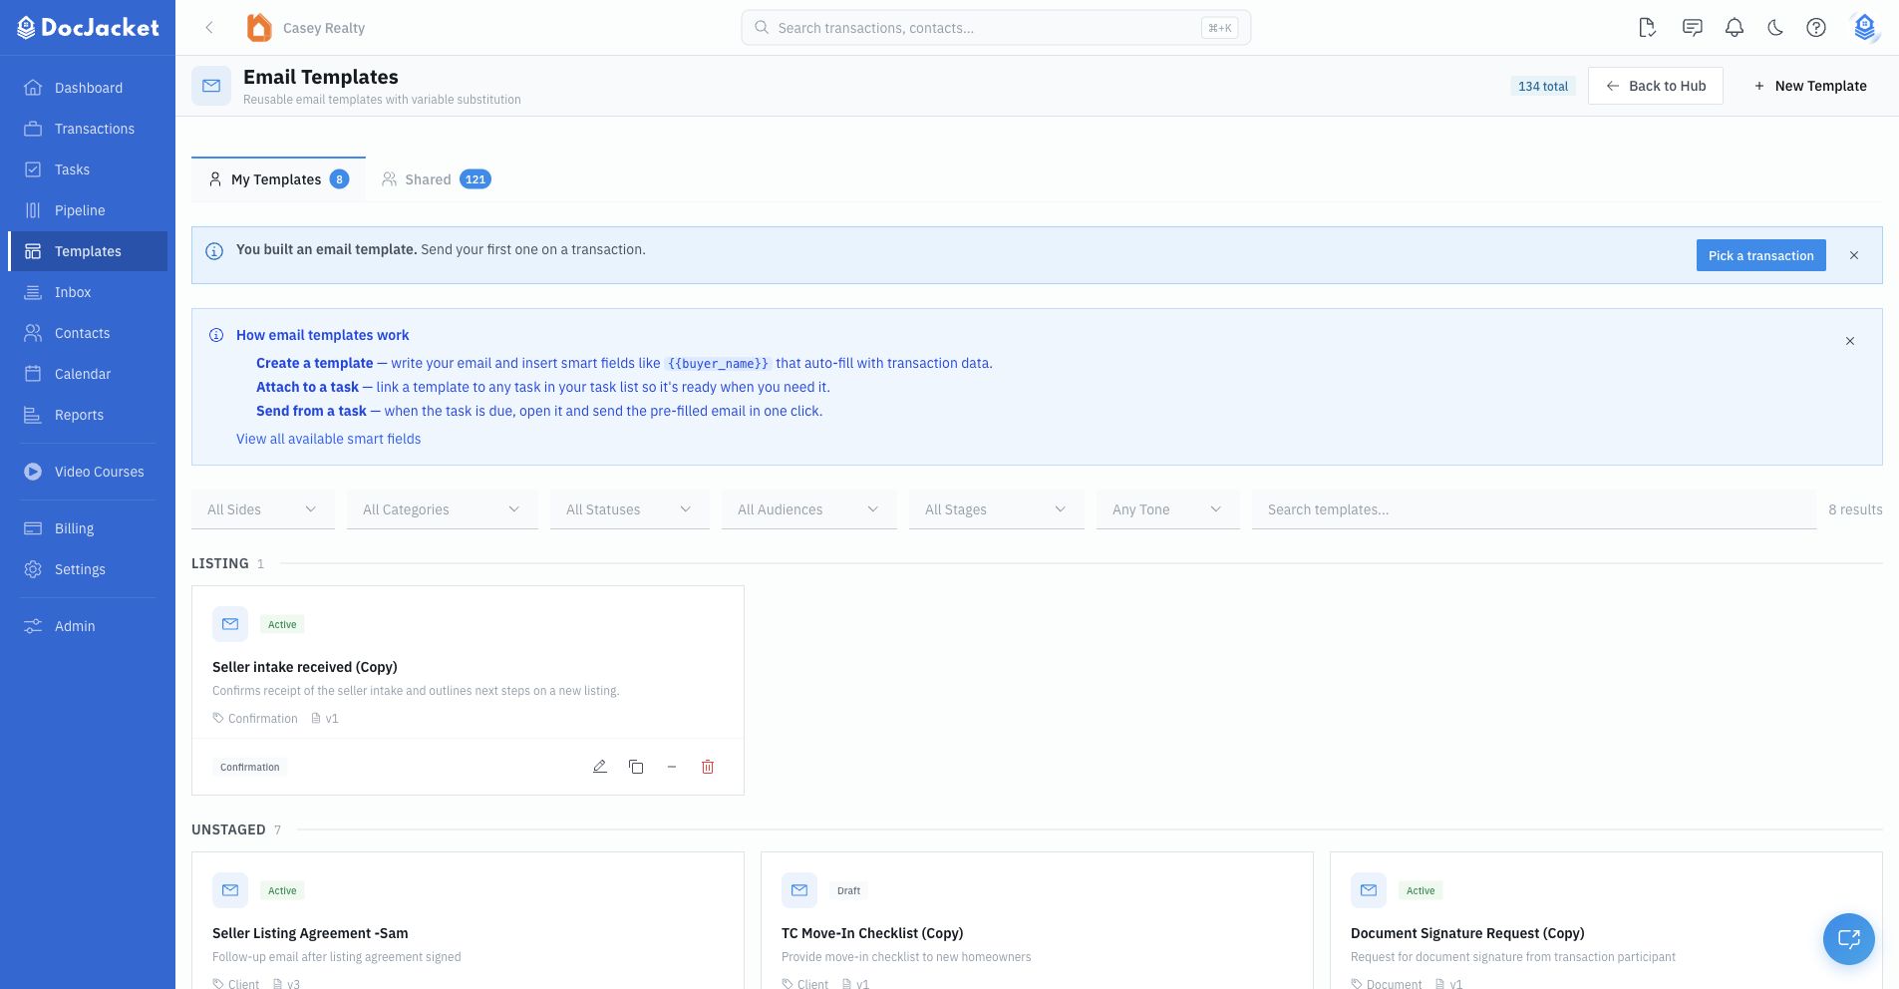Screen dimensions: 1899x989
Task: Delete Seller intake received (Copy) template
Action: tap(708, 767)
